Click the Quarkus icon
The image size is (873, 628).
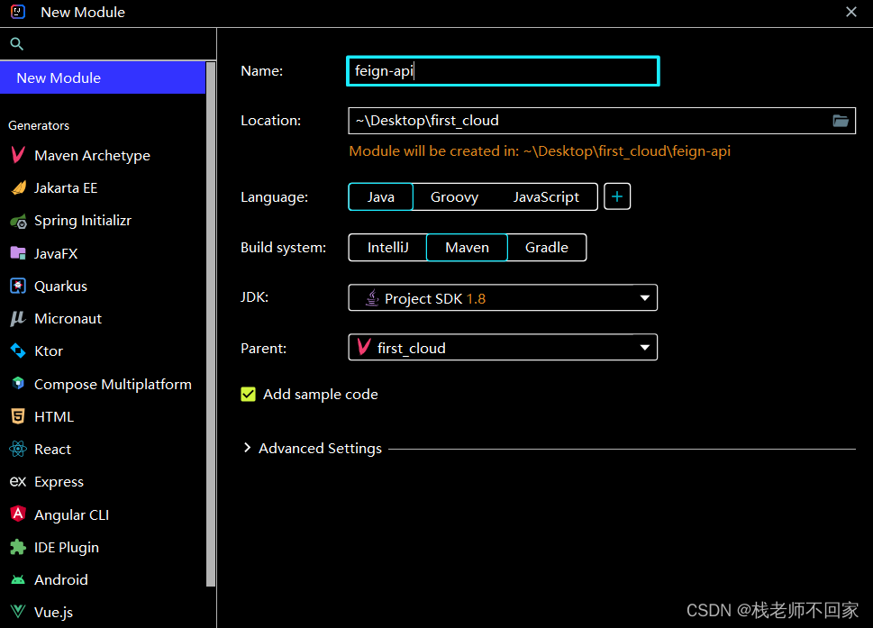(x=18, y=286)
